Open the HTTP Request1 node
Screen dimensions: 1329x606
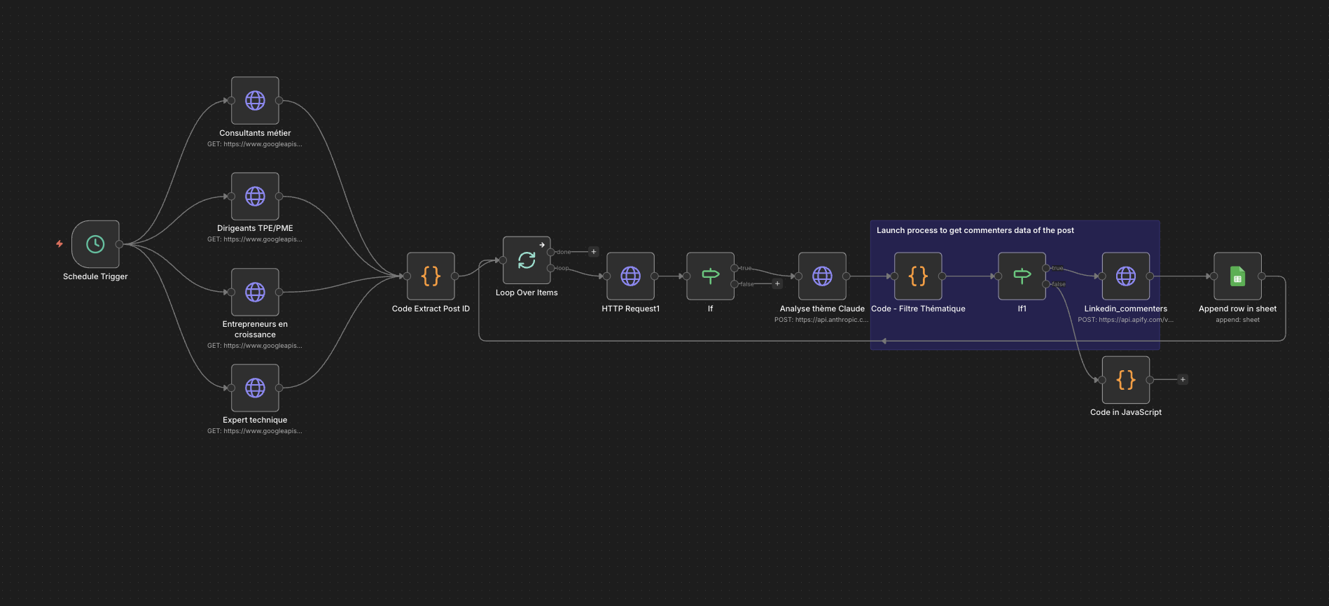click(x=630, y=276)
